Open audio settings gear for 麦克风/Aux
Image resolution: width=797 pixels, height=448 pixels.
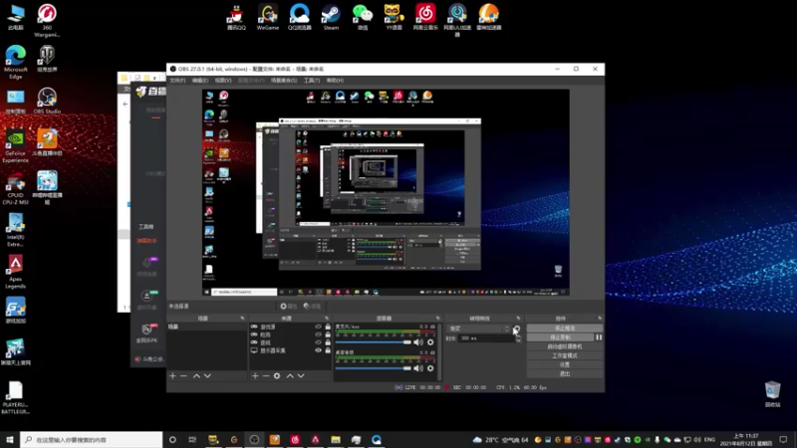click(430, 342)
